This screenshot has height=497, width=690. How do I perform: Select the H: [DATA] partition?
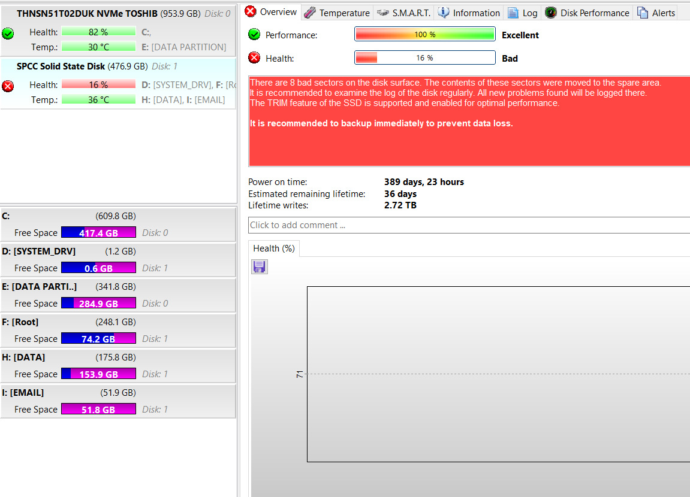point(118,366)
